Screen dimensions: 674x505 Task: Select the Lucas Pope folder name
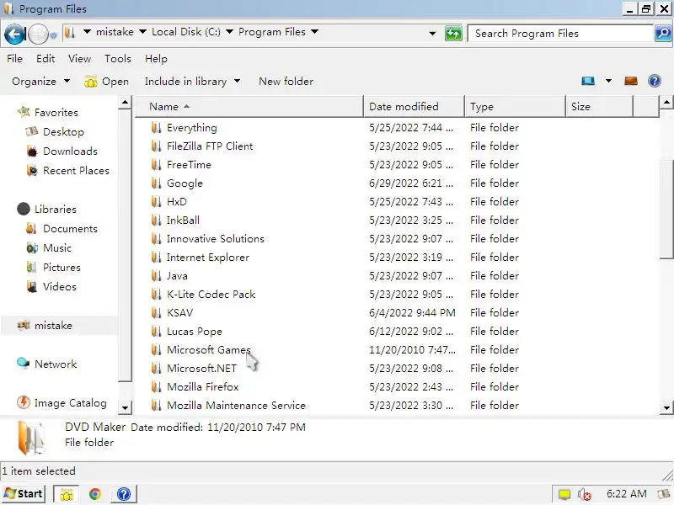(x=195, y=331)
